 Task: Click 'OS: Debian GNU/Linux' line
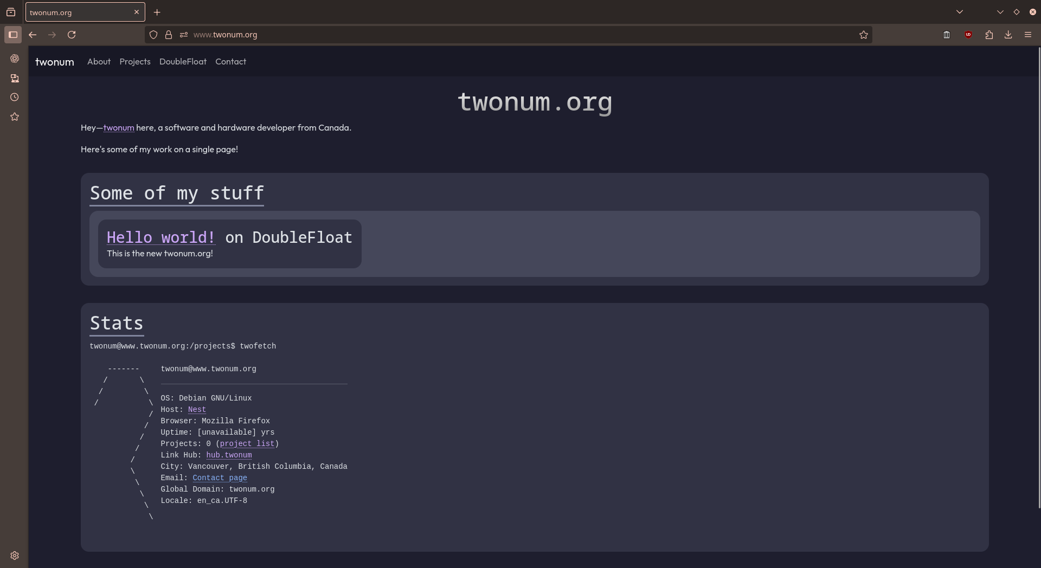coord(206,398)
